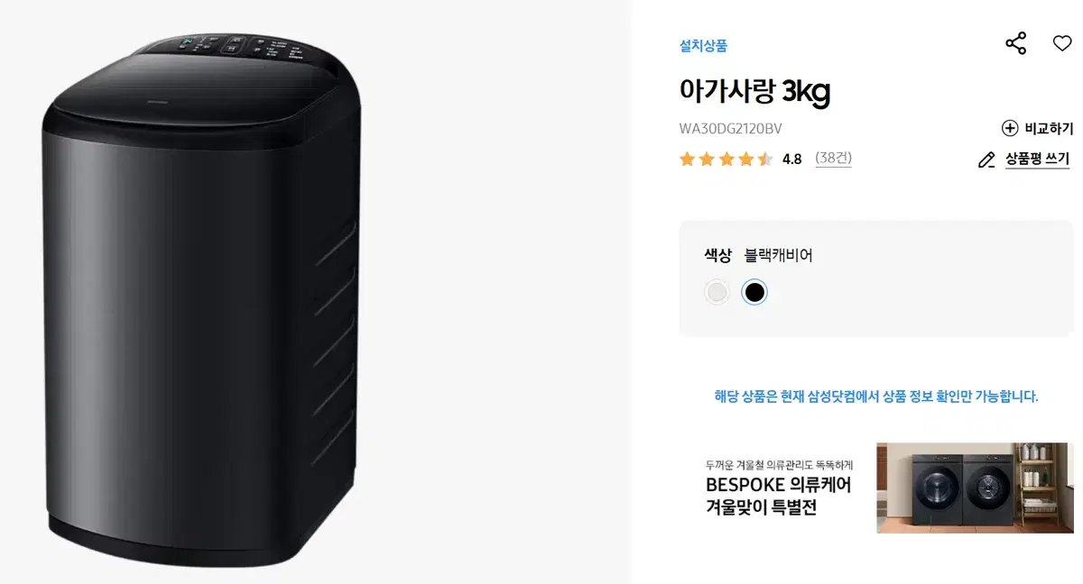This screenshot has height=584, width=1083.
Task: Select the black 블랙캐비어 color swatch
Action: point(754,292)
